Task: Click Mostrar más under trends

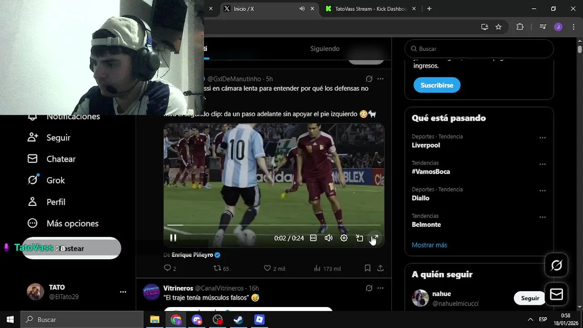Action: [430, 245]
